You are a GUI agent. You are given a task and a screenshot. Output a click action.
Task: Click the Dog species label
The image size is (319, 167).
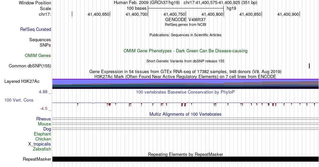(47, 129)
